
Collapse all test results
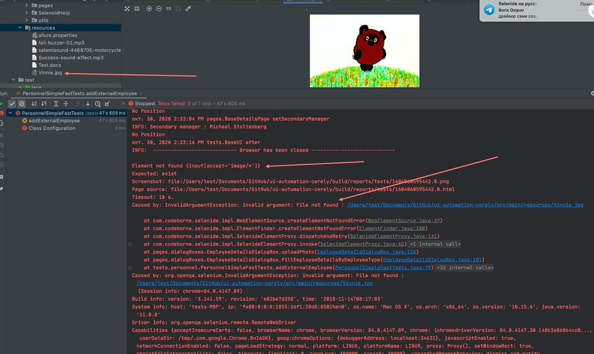pos(66,104)
